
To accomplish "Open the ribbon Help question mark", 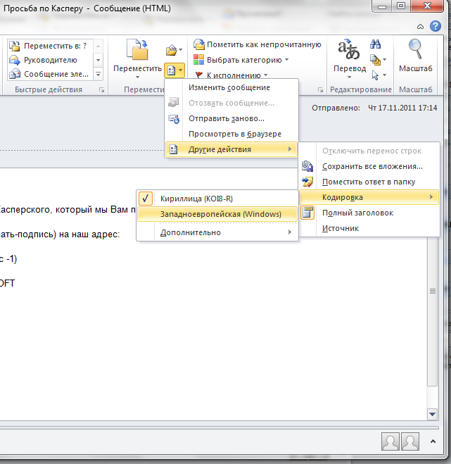I will [439, 26].
